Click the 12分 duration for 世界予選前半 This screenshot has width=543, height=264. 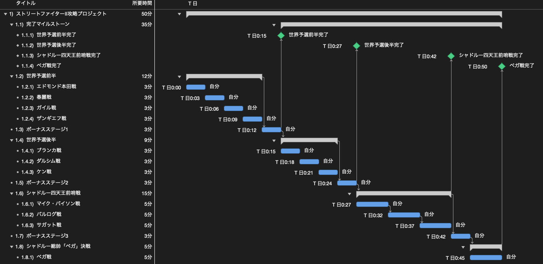(147, 76)
